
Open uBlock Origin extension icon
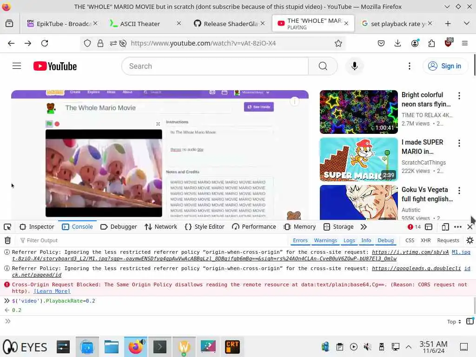449,43
